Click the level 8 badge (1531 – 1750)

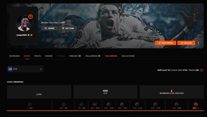[155, 104]
